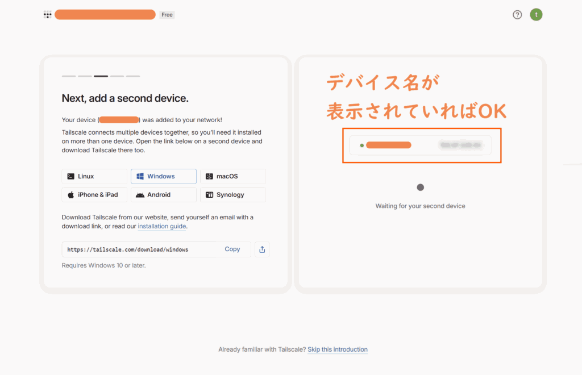The image size is (582, 375).
Task: Click the third onboarding progress step
Action: pos(101,76)
